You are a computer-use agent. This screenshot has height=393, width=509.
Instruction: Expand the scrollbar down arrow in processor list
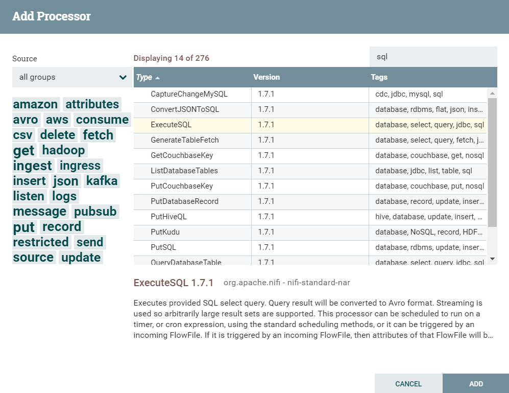pos(492,259)
